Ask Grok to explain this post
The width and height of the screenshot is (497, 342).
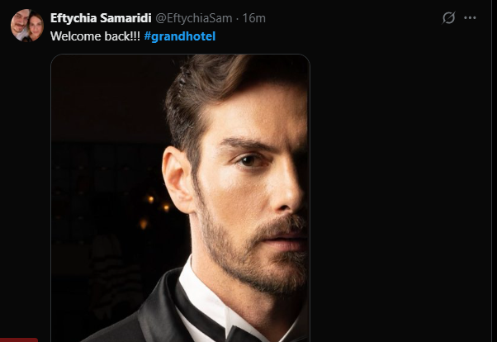click(x=449, y=17)
